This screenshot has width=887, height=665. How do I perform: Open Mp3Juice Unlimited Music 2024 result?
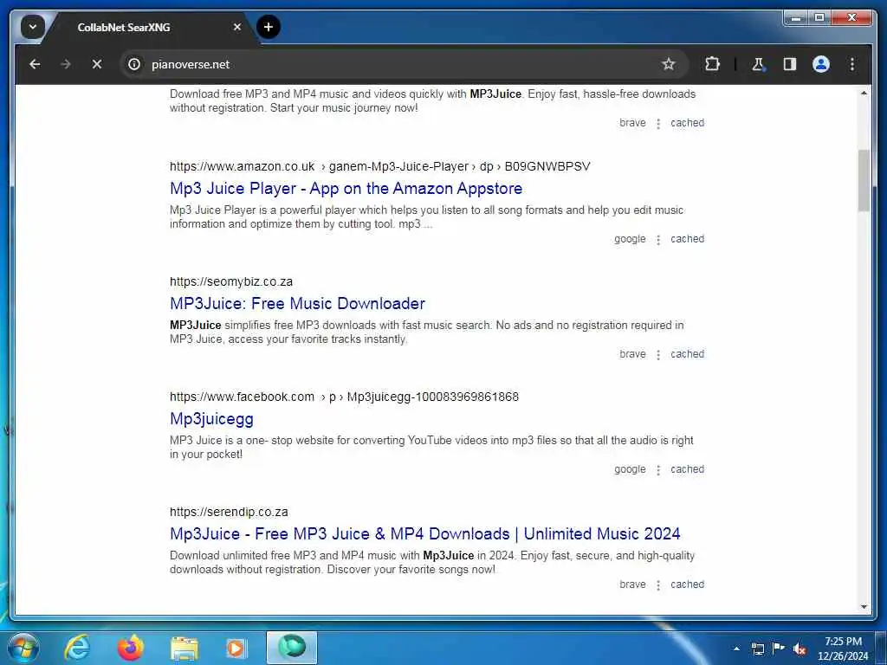click(424, 533)
